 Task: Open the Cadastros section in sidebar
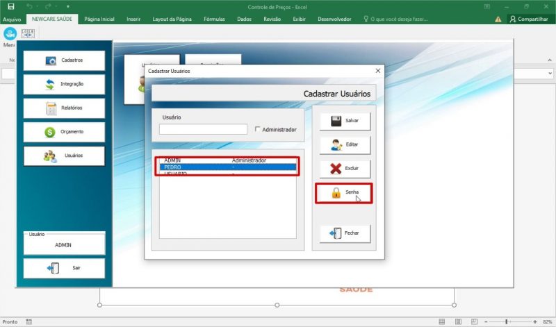tap(64, 60)
